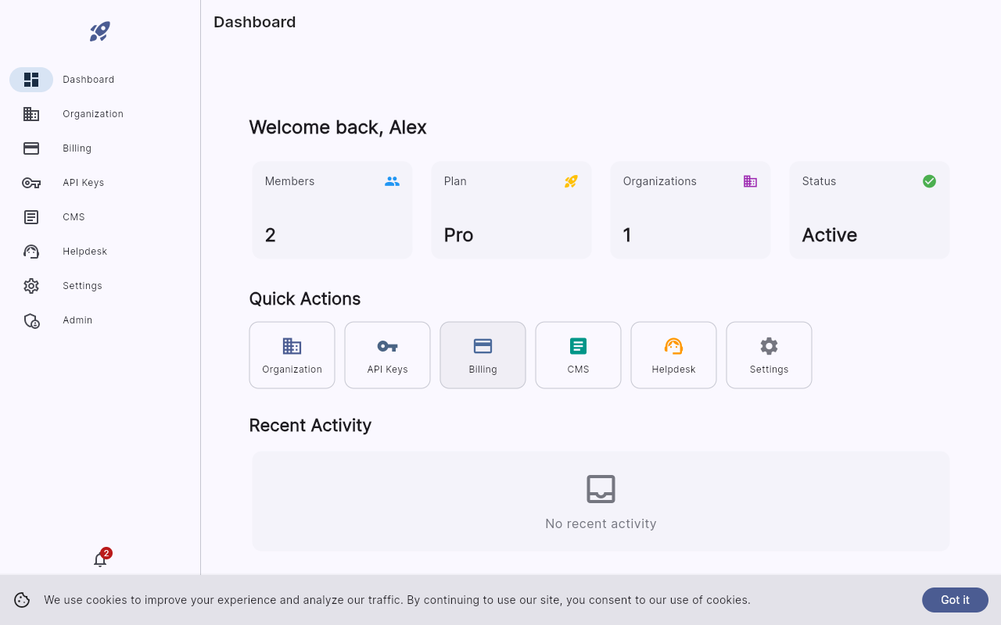The width and height of the screenshot is (1001, 625).
Task: Click the Organization building icon in Quick Actions
Action: pyautogui.click(x=292, y=345)
